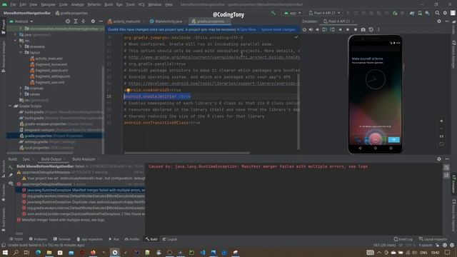Expand the drawable folder in tree

[x=21, y=46]
